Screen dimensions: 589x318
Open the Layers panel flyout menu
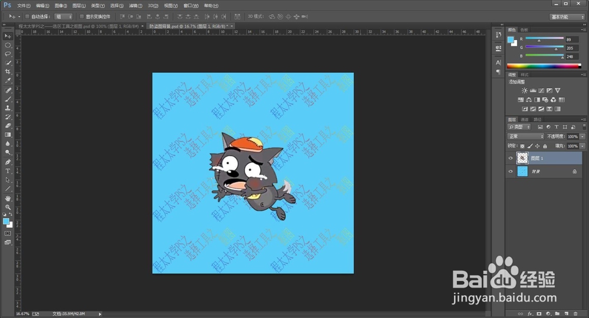583,119
